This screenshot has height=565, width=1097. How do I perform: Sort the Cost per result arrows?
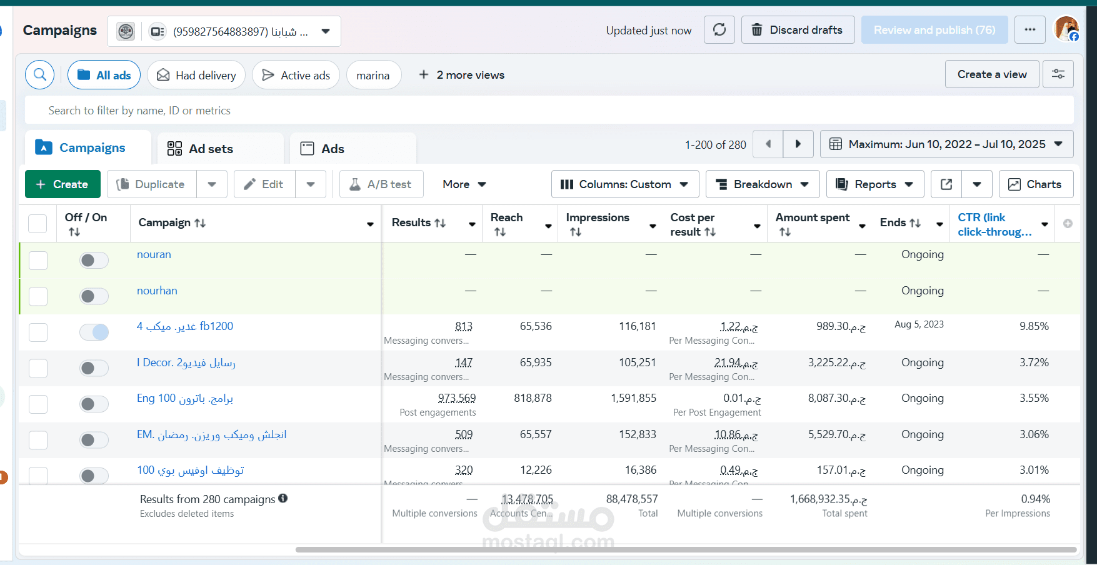710,232
